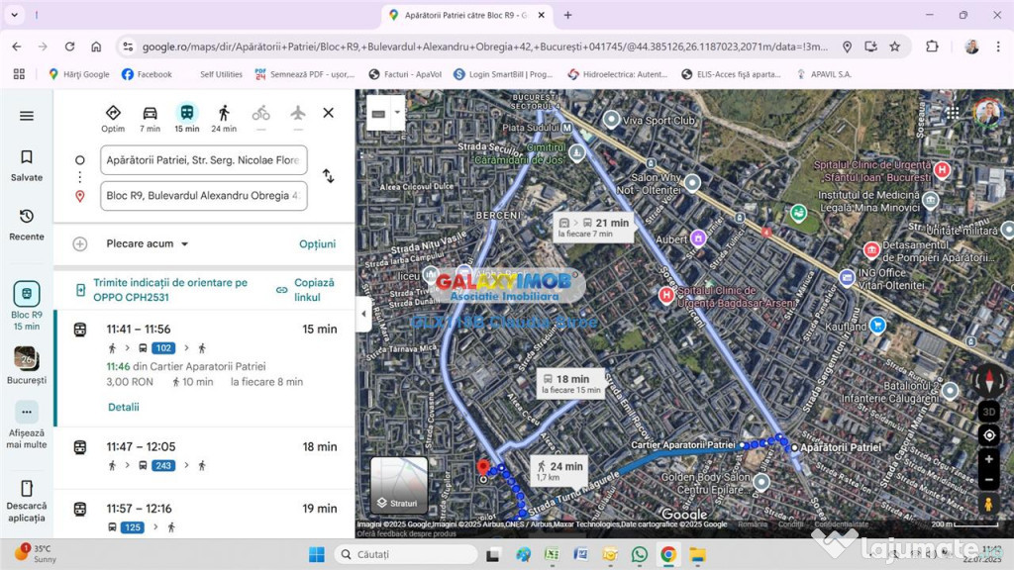This screenshot has width=1014, height=570.
Task: Open the Login SmartBill bookmark
Action: pyautogui.click(x=504, y=74)
